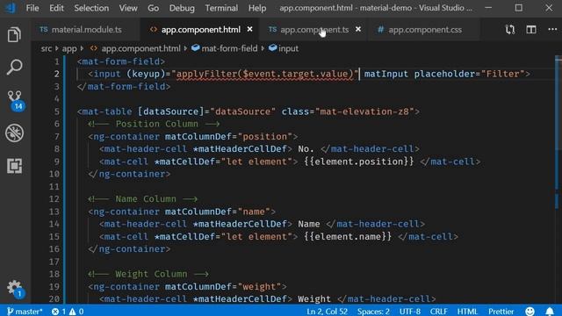Click the vertical scrollbar of the editor
562x316 pixels.
coord(558,179)
